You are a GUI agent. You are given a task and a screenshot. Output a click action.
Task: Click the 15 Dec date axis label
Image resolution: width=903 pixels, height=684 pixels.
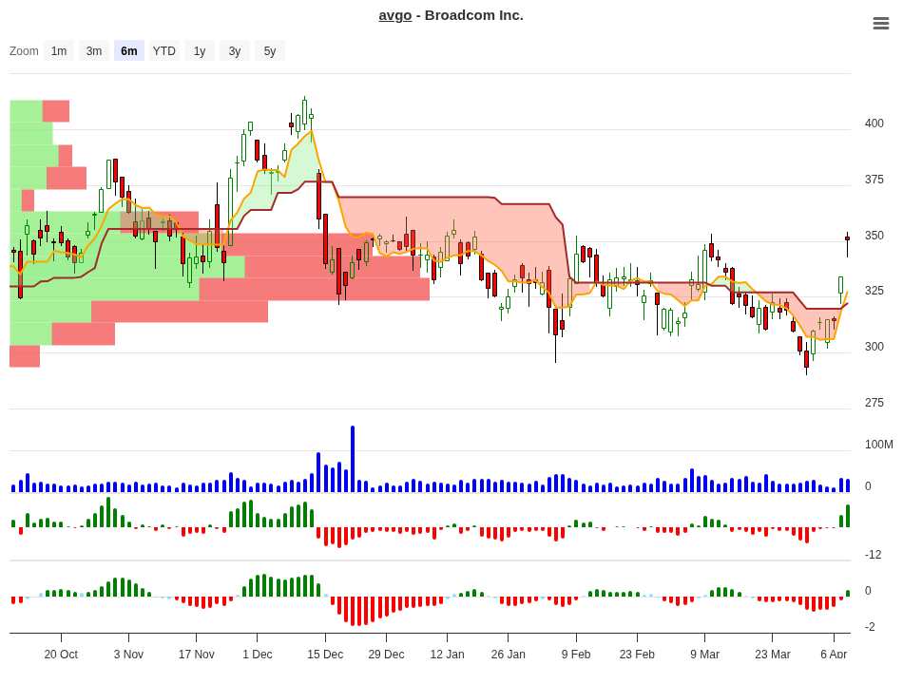[325, 654]
